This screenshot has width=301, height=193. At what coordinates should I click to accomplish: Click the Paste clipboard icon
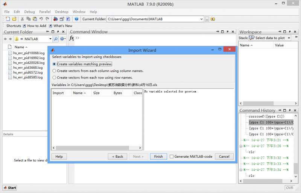coord(35,19)
